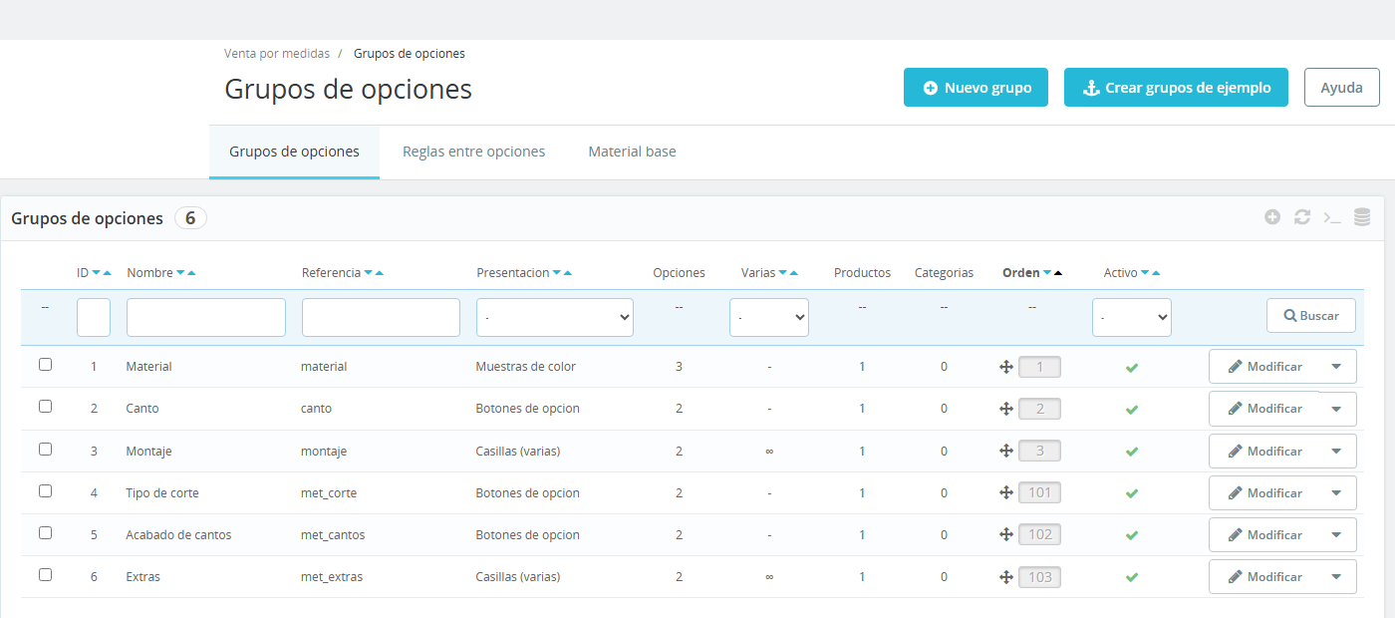1395x618 pixels.
Task: Select the Tipo de corte row checkbox
Action: (x=45, y=490)
